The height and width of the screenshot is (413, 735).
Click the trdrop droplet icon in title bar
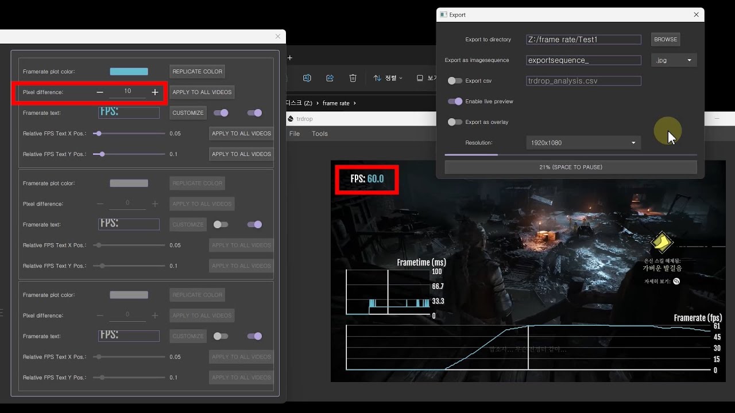[x=291, y=119]
